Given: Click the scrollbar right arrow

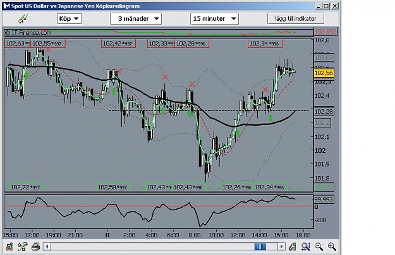Looking at the screenshot, I should pyautogui.click(x=281, y=247).
